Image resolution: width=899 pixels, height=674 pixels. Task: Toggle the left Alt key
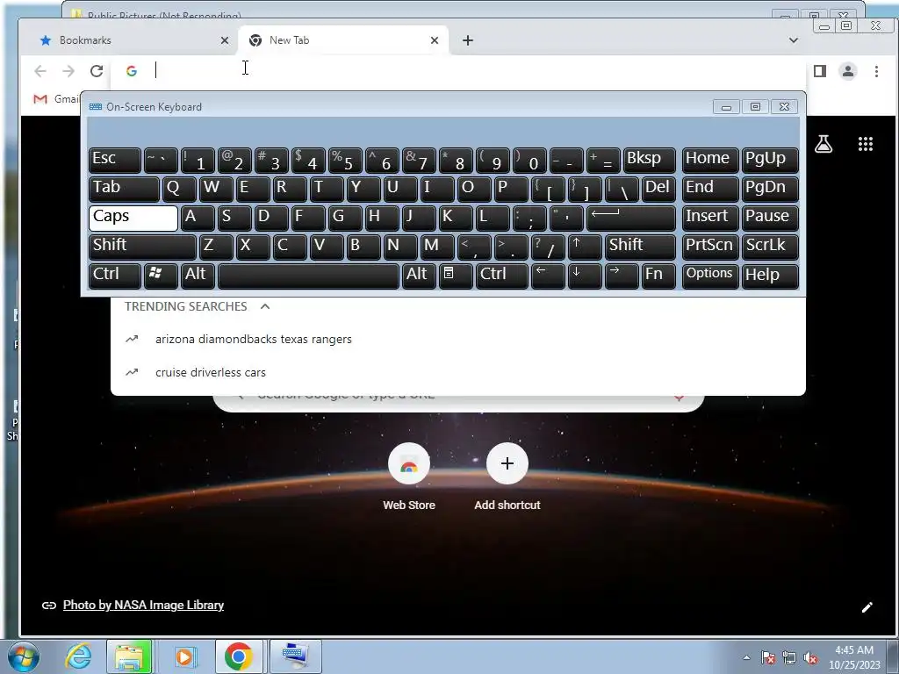click(198, 276)
